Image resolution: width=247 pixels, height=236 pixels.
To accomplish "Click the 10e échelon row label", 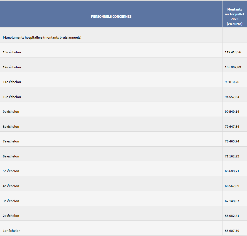I will pyautogui.click(x=12, y=97).
